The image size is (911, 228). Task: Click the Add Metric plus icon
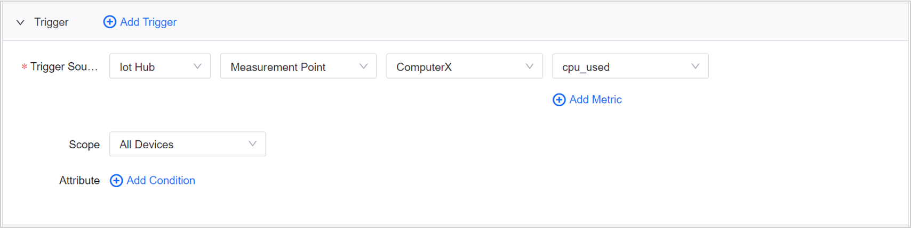pyautogui.click(x=559, y=99)
